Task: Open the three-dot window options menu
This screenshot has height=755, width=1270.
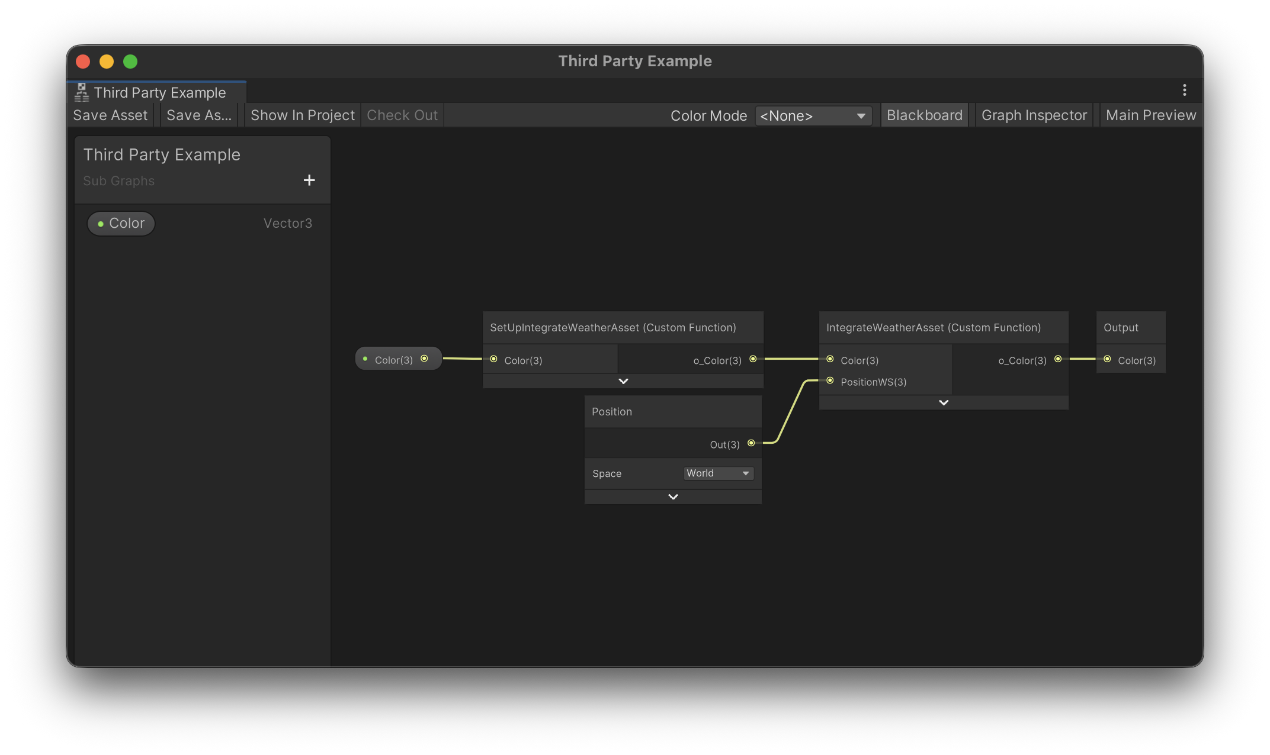Action: click(x=1184, y=90)
